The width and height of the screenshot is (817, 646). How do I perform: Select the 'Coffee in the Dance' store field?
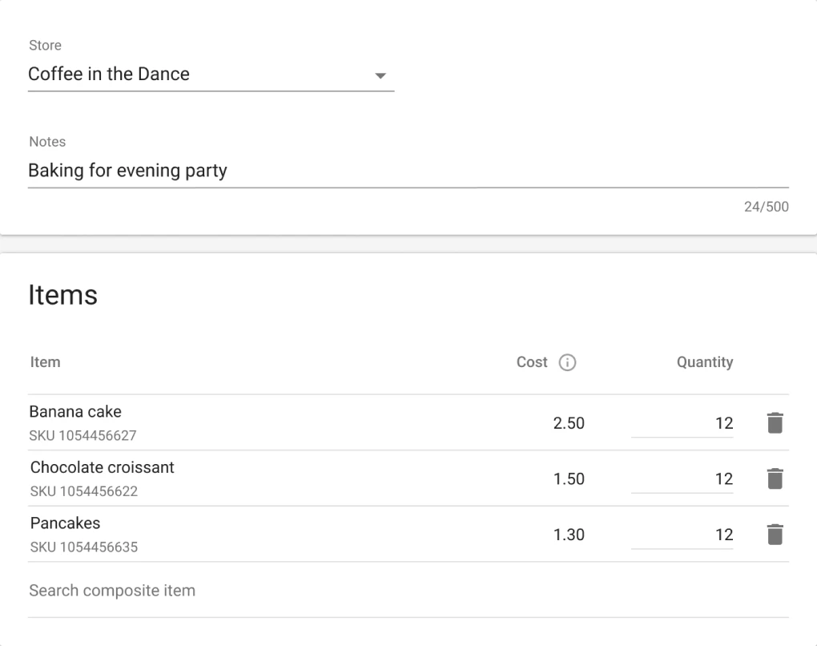(x=192, y=75)
